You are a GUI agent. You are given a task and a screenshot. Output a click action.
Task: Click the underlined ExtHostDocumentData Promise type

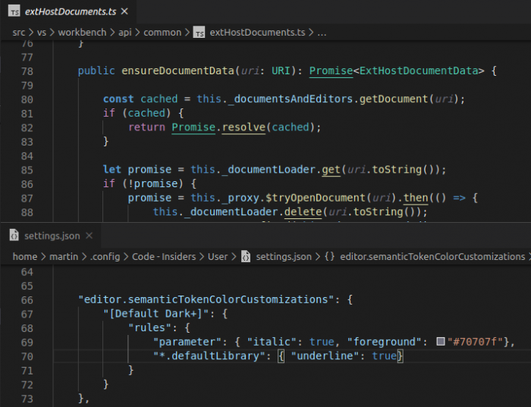330,70
